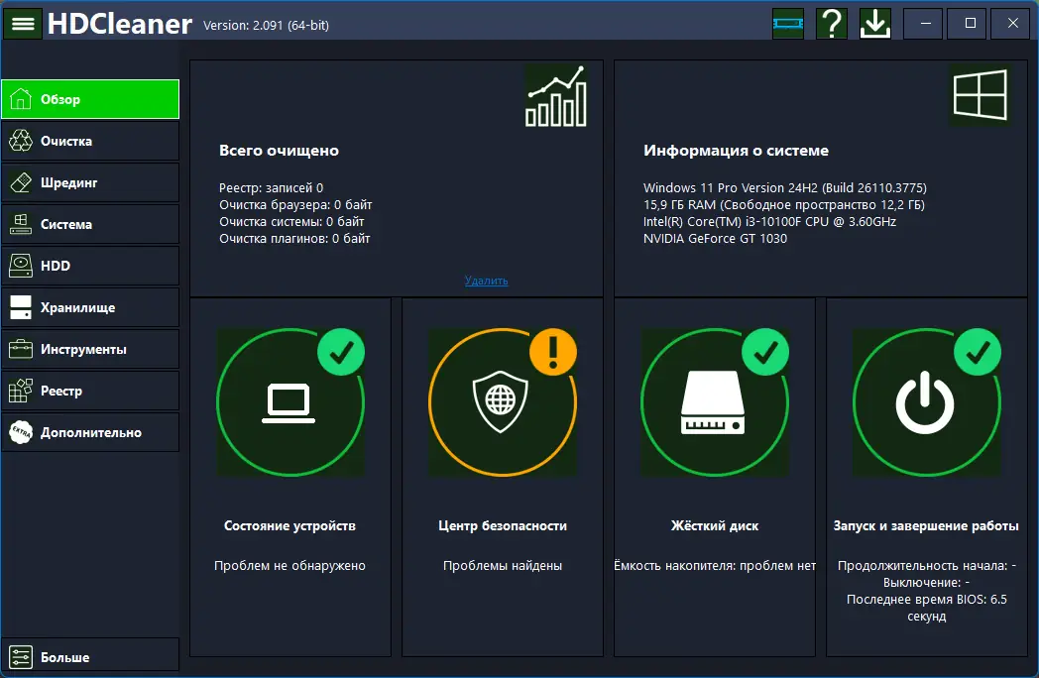The image size is (1039, 678).
Task: Click Всего очищено heading
Action: click(x=279, y=151)
